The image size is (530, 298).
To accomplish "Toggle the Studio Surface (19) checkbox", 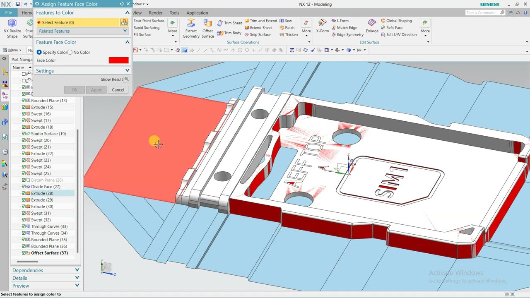I will point(24,134).
